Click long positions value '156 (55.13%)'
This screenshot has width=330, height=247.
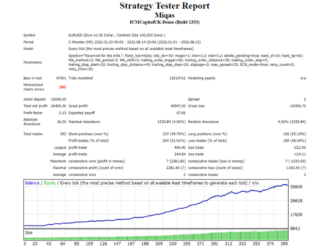(x=294, y=134)
